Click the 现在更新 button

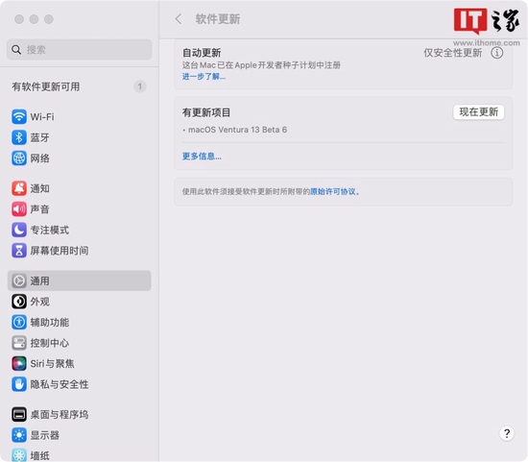pos(478,111)
